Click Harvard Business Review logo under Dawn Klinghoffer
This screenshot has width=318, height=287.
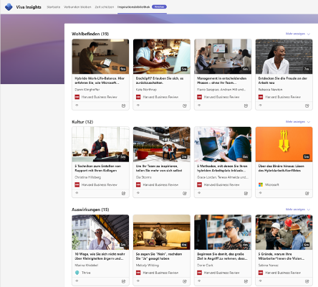click(x=77, y=97)
